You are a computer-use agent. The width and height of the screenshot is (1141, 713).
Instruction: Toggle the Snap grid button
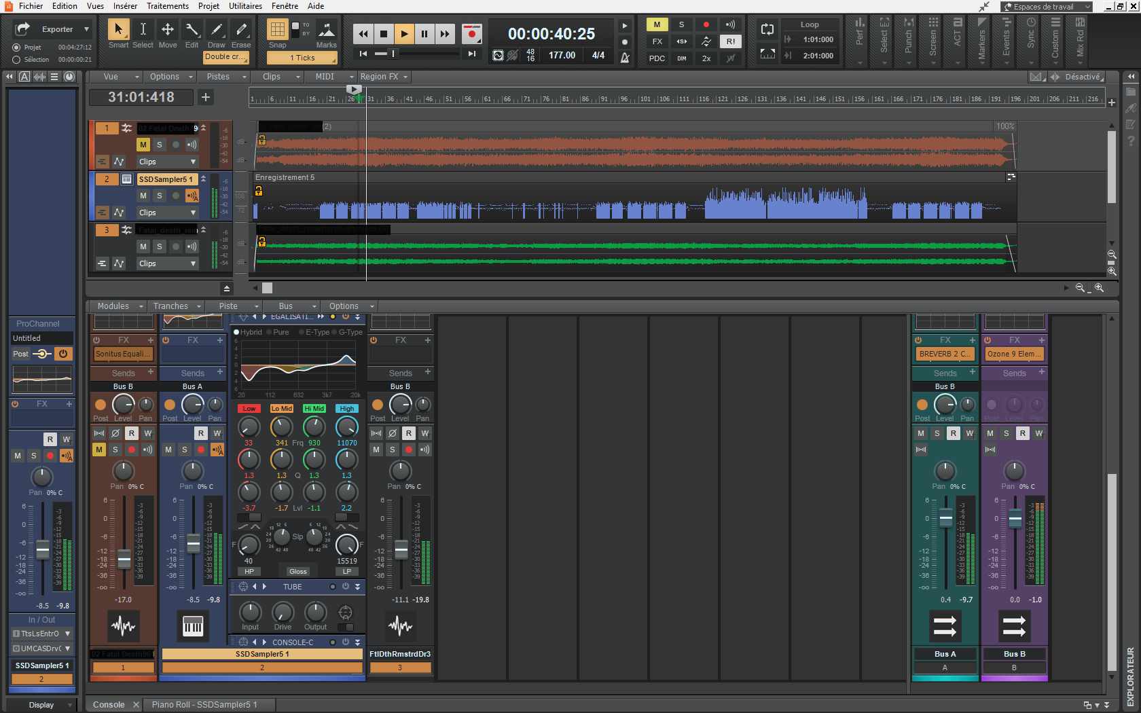pos(277,29)
